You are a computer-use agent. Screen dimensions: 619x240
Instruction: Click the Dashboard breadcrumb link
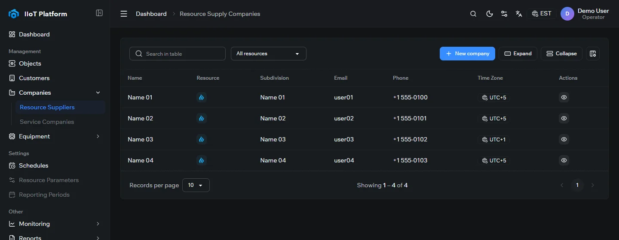151,14
